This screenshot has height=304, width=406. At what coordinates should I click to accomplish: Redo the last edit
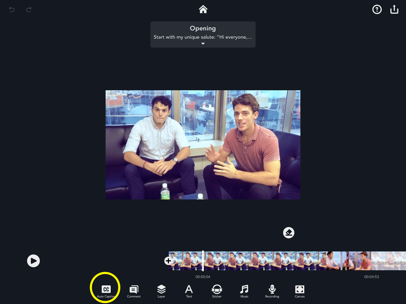click(29, 9)
